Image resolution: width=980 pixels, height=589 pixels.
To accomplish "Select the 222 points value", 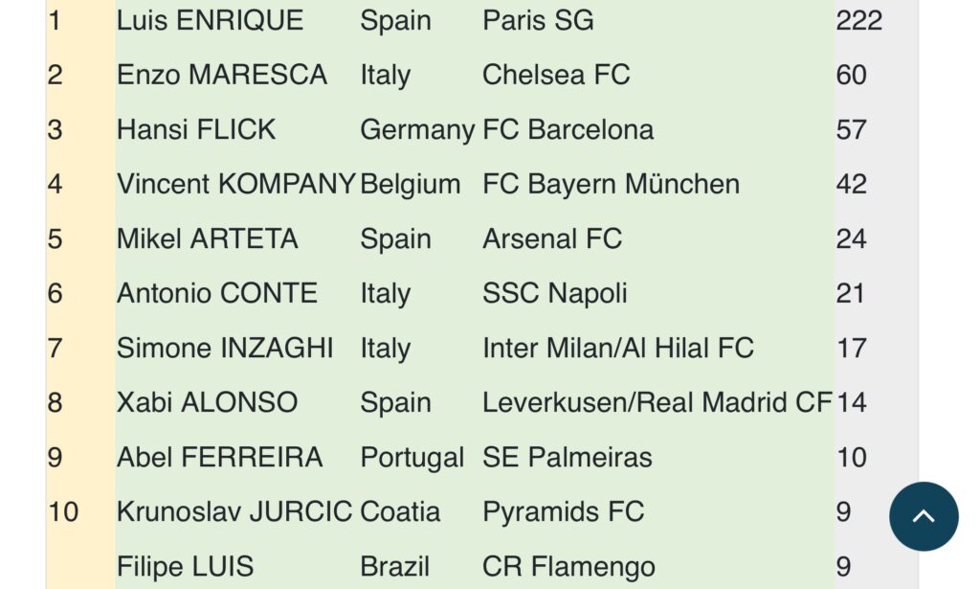I will [858, 20].
